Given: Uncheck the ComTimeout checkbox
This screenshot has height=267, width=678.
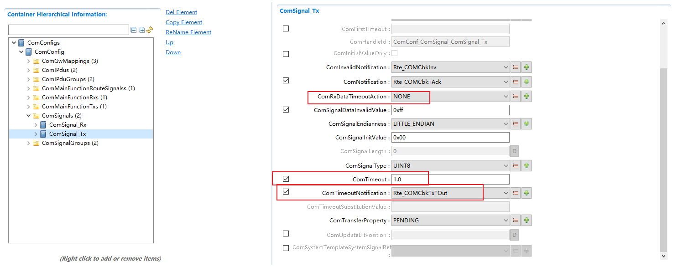Looking at the screenshot, I should [x=286, y=179].
